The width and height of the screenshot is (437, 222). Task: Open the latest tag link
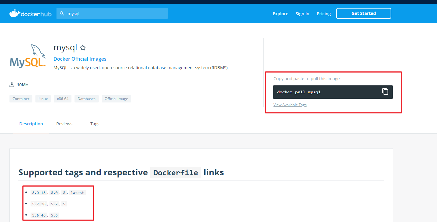[x=77, y=193]
